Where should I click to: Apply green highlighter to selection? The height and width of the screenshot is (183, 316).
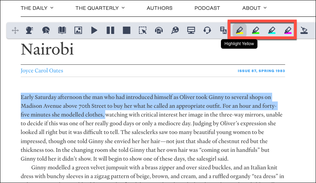click(x=256, y=30)
